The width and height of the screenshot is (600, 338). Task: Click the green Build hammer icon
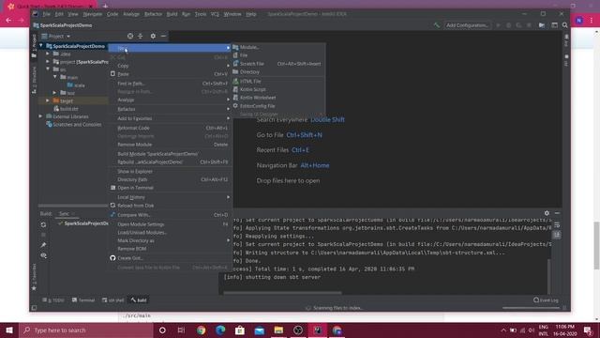[x=437, y=25]
